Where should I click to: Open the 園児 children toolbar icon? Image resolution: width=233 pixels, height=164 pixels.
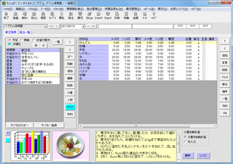pos(80,16)
